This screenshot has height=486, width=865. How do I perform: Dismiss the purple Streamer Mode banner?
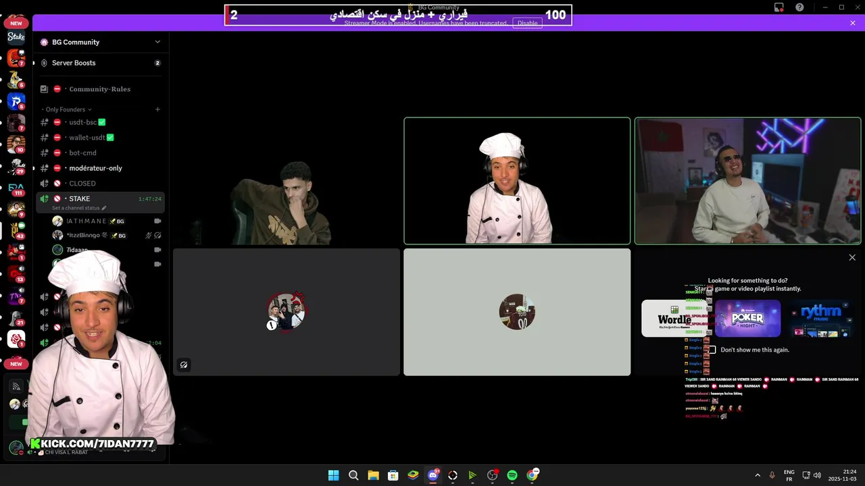click(x=853, y=23)
